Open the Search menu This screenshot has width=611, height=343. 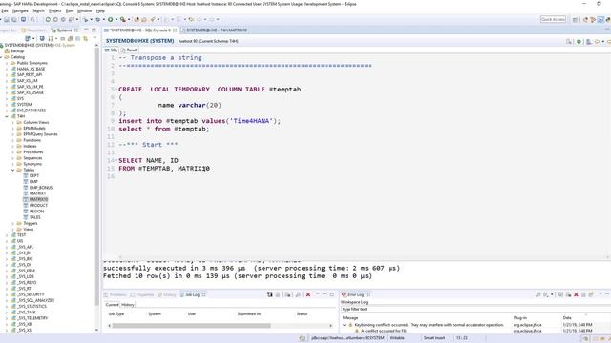(x=38, y=10)
